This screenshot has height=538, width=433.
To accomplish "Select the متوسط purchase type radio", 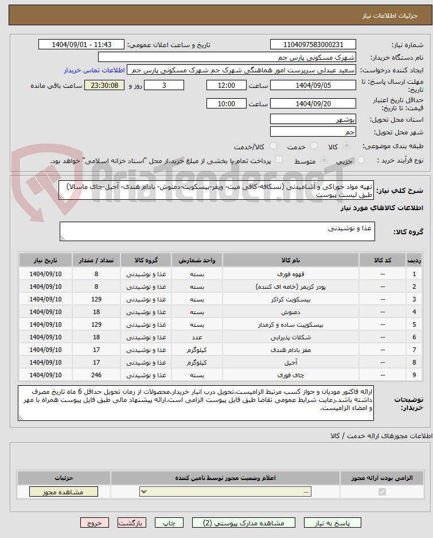I will point(323,160).
